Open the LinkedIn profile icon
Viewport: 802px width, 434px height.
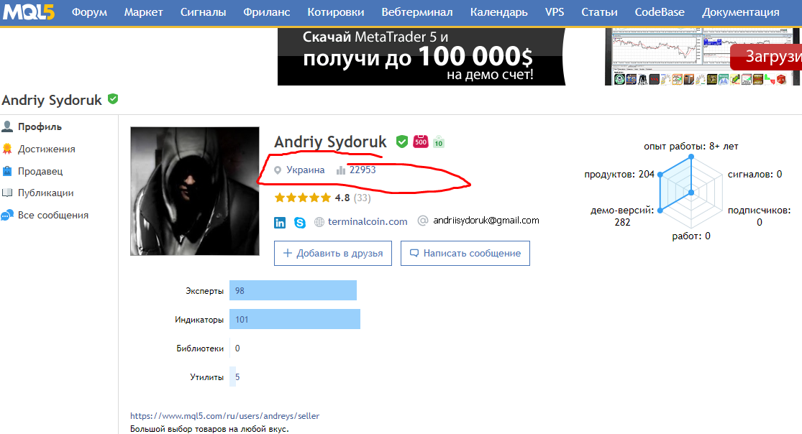point(280,222)
